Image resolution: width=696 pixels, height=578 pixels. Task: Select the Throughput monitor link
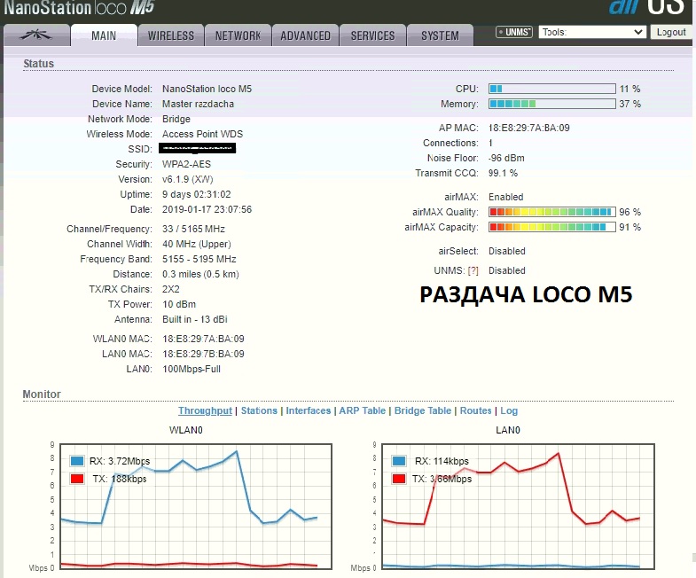(x=205, y=410)
